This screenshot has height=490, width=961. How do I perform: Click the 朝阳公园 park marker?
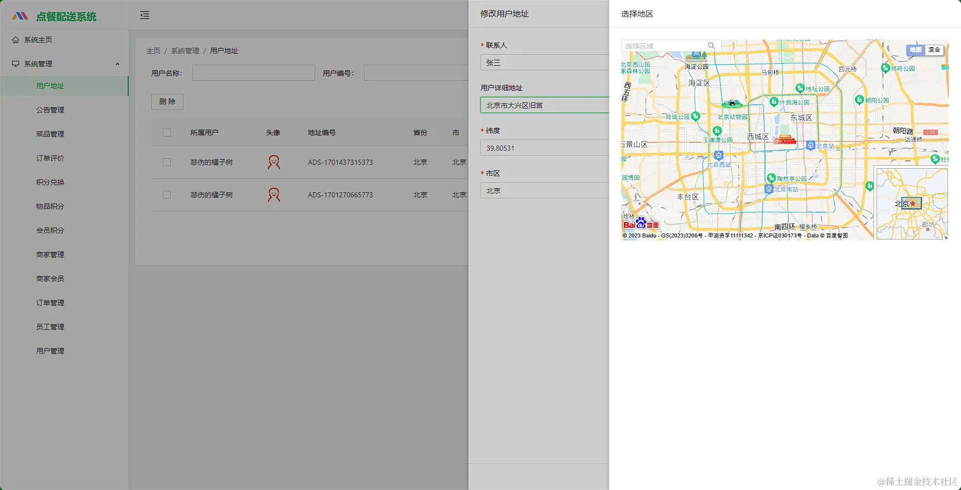click(x=859, y=100)
